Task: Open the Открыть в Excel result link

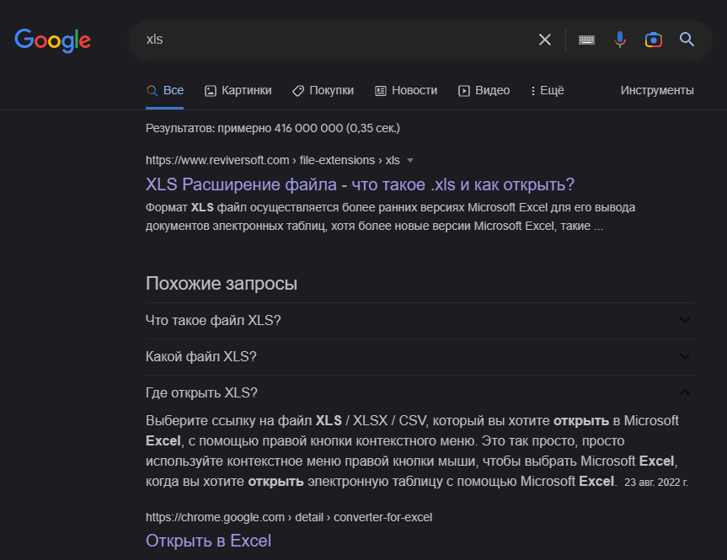Action: coord(208,541)
